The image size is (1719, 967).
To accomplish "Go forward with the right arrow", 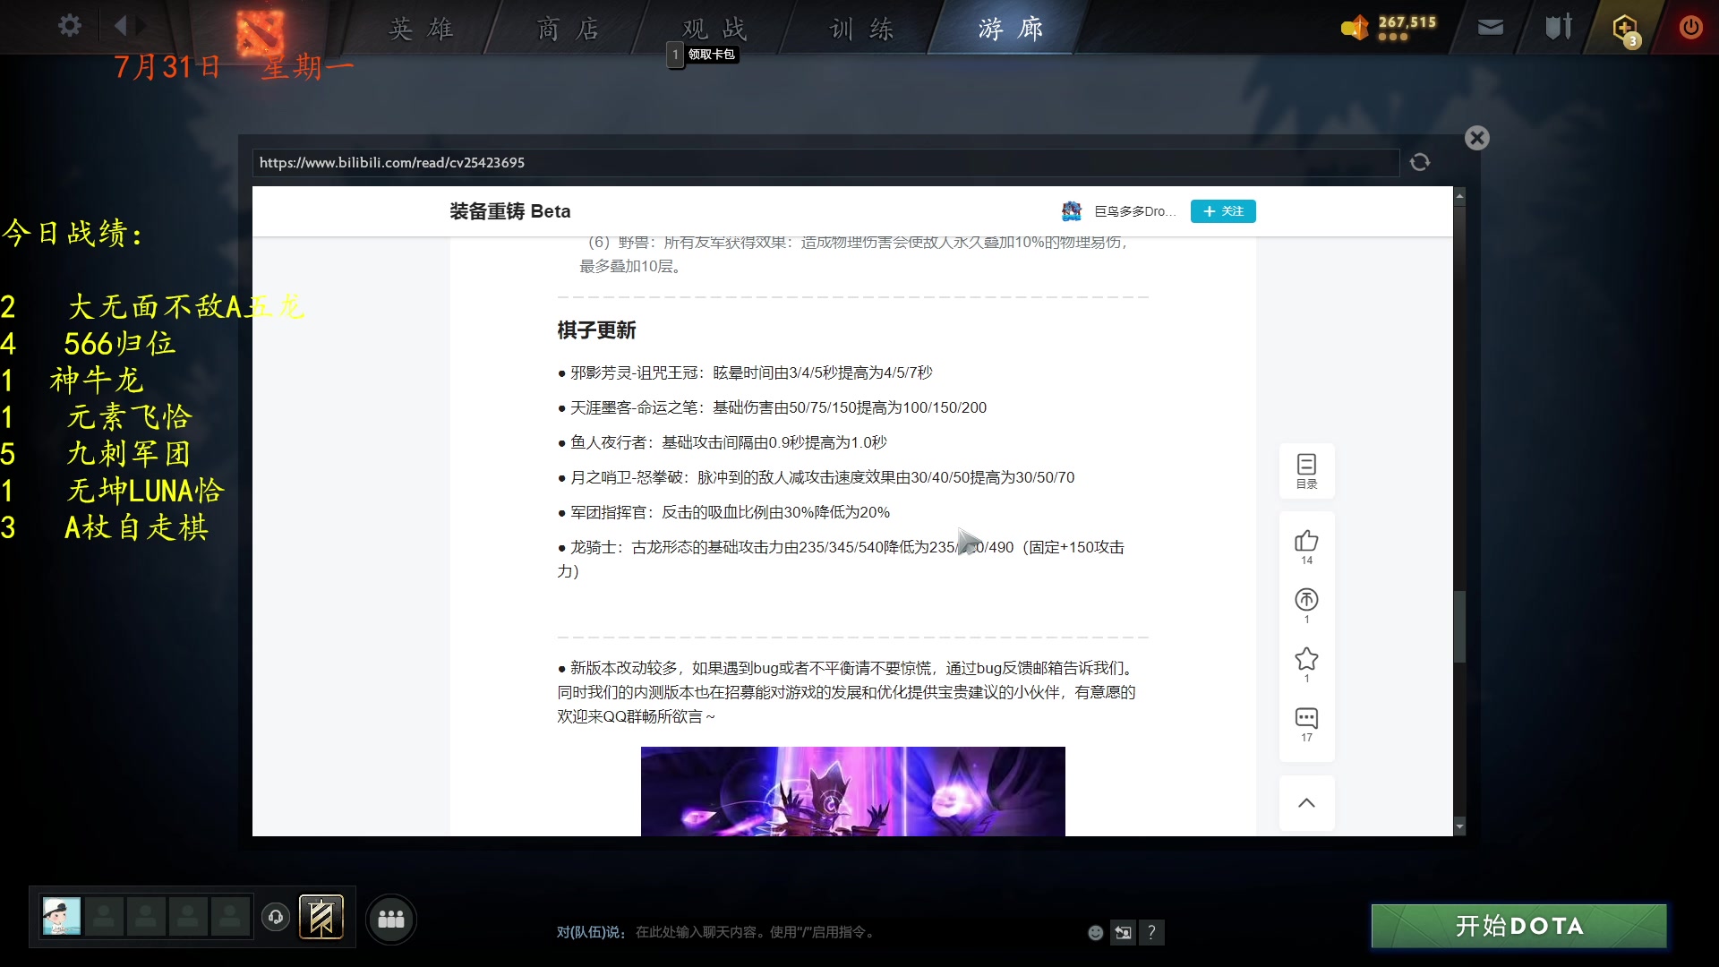I will click(x=141, y=26).
